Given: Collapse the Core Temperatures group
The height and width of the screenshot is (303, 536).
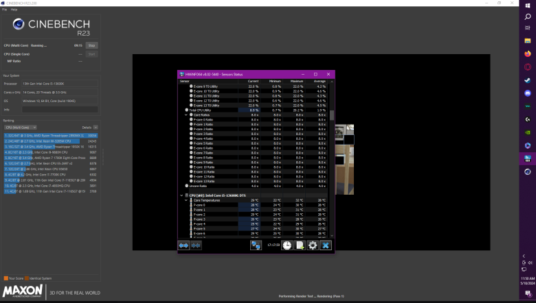Looking at the screenshot, I should point(186,200).
